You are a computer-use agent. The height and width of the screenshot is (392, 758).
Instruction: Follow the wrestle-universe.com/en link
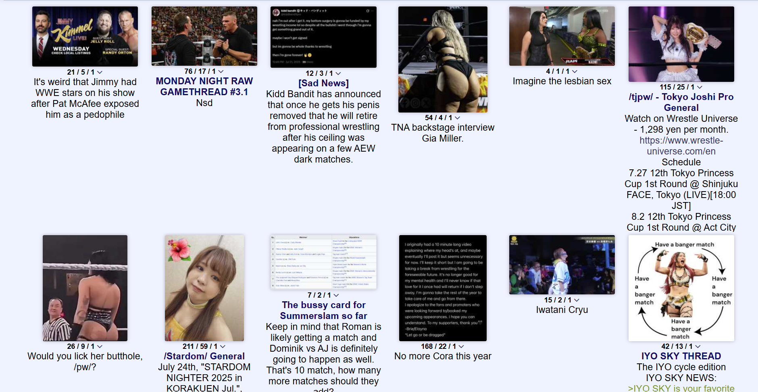coord(681,146)
